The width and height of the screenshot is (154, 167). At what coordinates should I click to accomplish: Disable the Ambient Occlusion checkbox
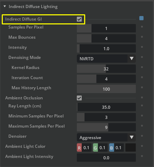pyautogui.click(x=79, y=98)
